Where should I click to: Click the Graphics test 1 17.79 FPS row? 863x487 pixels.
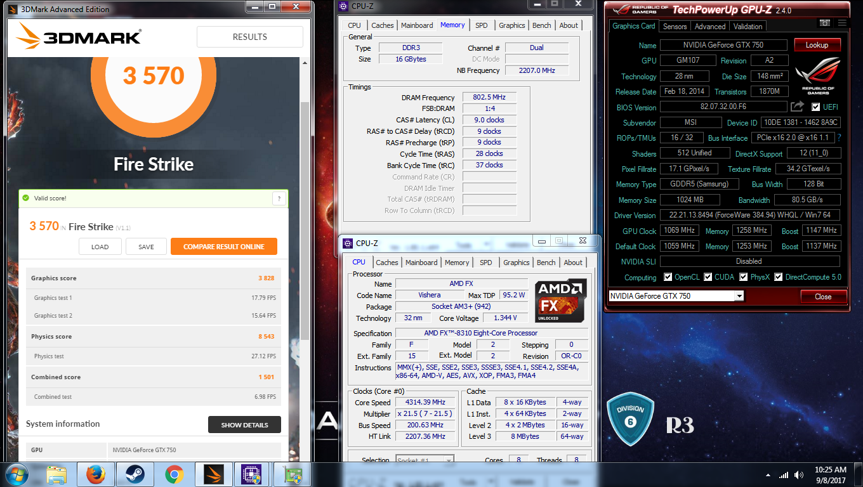(x=154, y=297)
